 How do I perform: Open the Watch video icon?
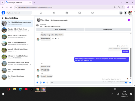point(67,13)
